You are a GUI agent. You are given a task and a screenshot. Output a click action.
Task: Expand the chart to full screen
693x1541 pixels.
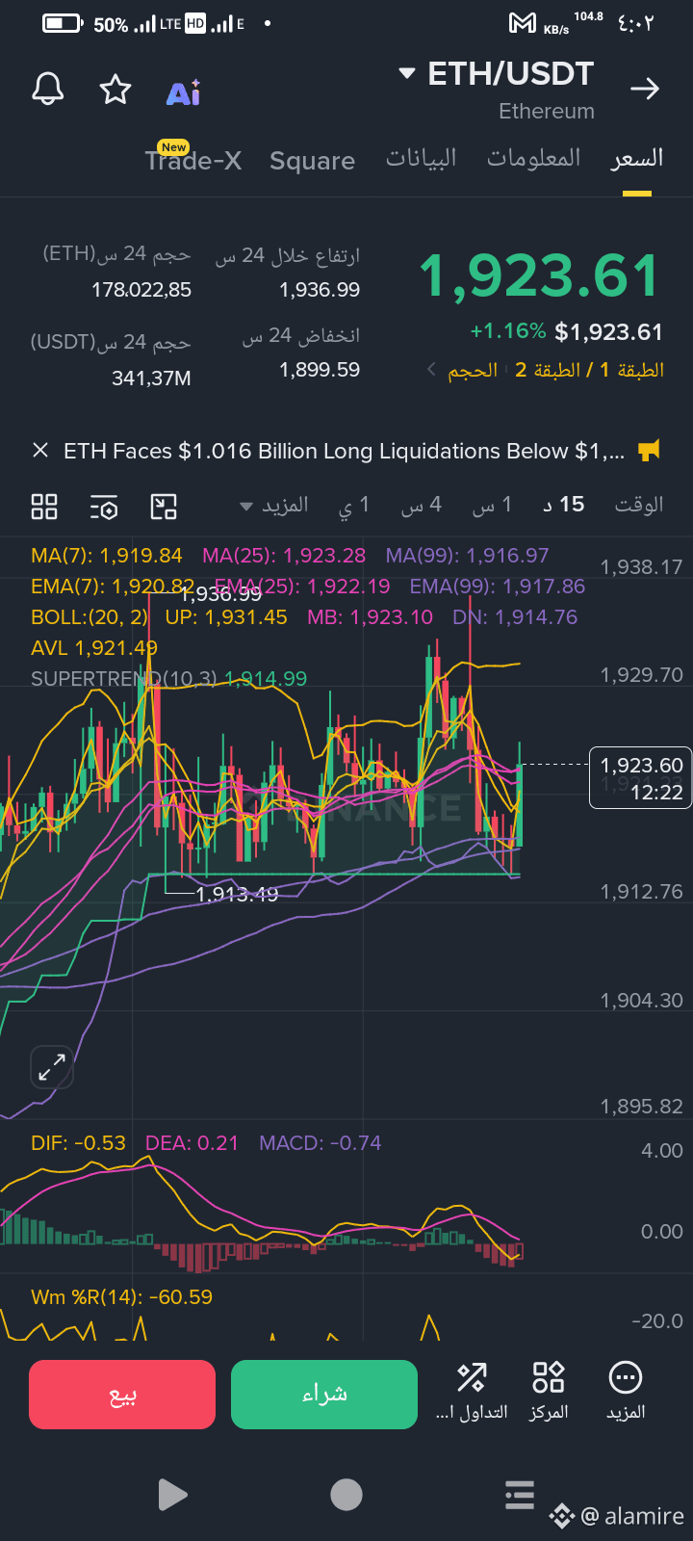(x=51, y=1067)
